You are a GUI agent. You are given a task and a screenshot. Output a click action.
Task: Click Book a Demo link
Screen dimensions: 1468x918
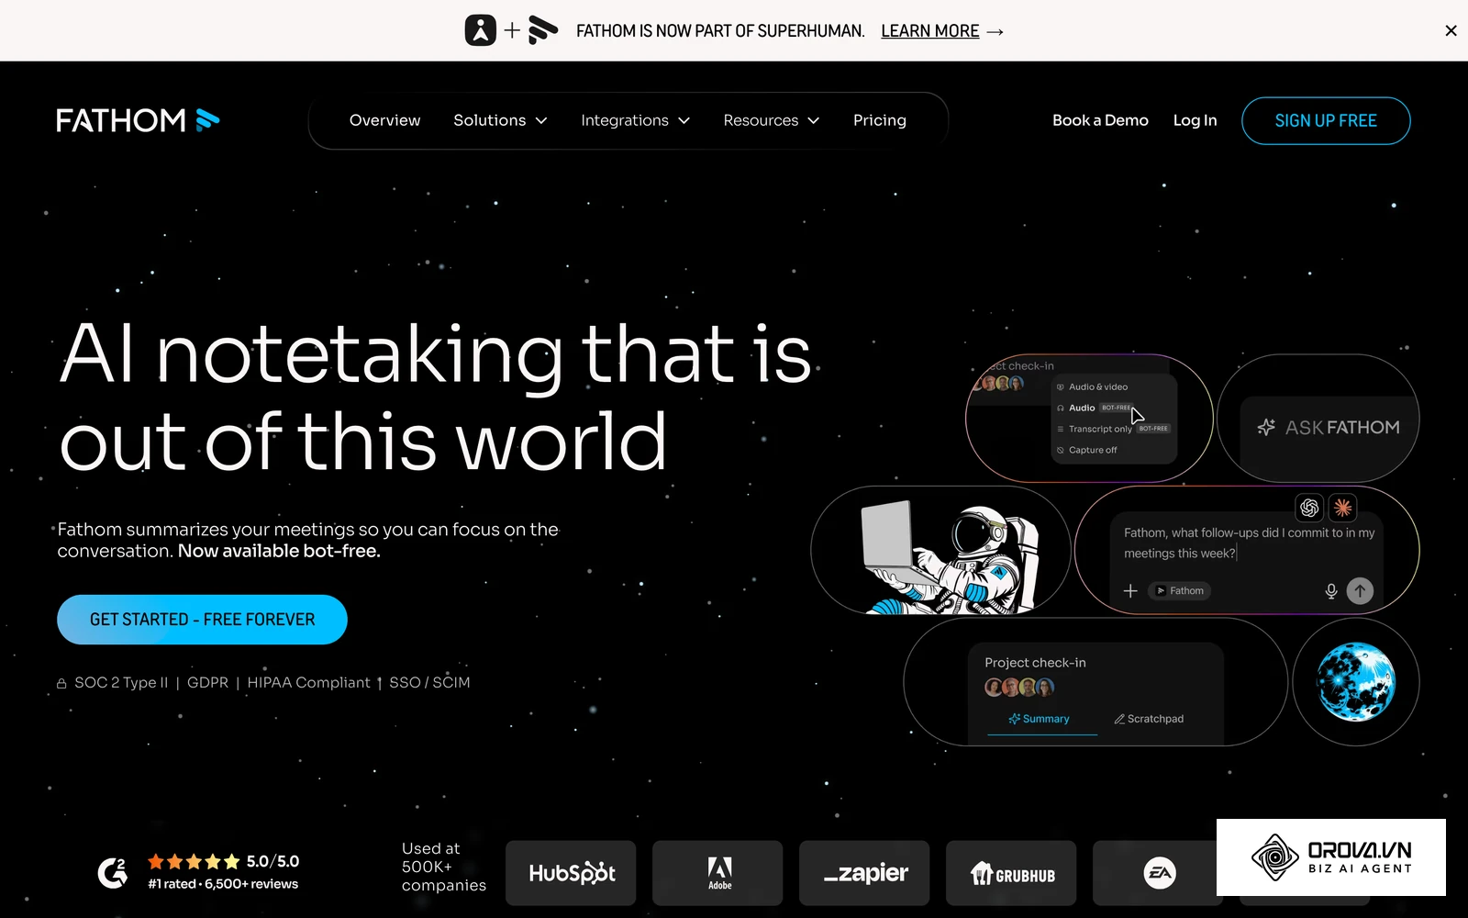(1100, 120)
